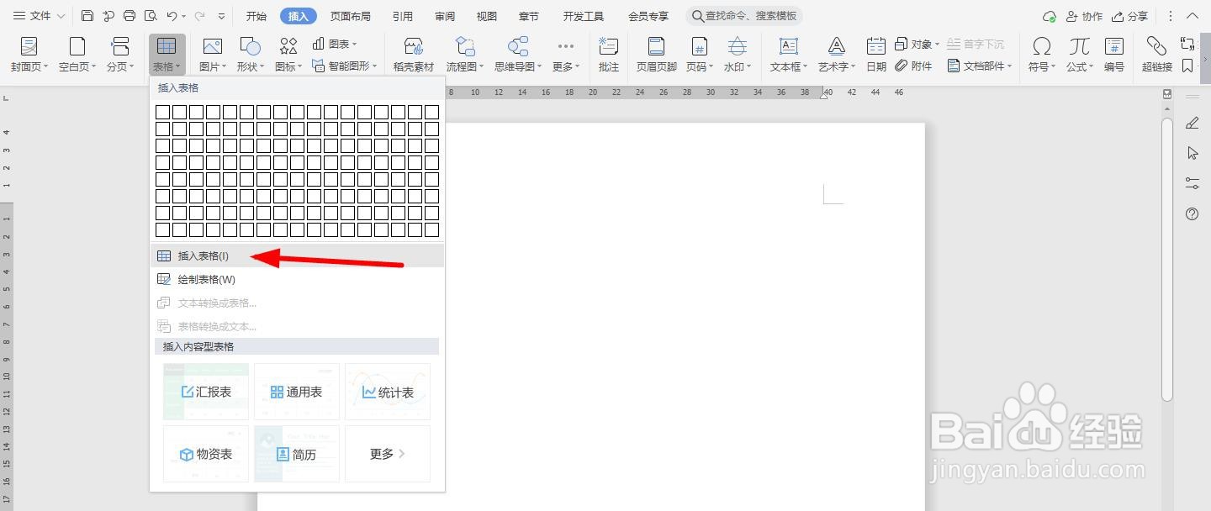Click the 协作 collaborate button

(1084, 16)
